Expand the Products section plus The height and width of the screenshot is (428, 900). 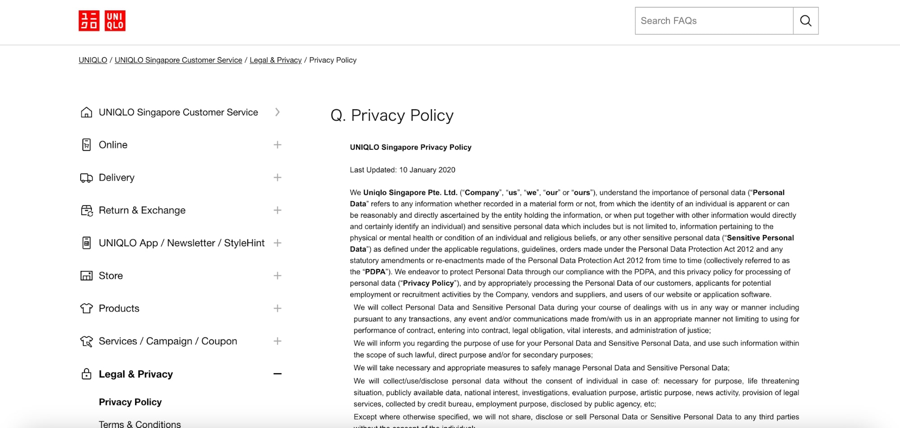pyautogui.click(x=277, y=308)
